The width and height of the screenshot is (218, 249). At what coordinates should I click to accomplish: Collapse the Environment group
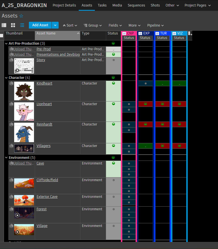(6, 158)
